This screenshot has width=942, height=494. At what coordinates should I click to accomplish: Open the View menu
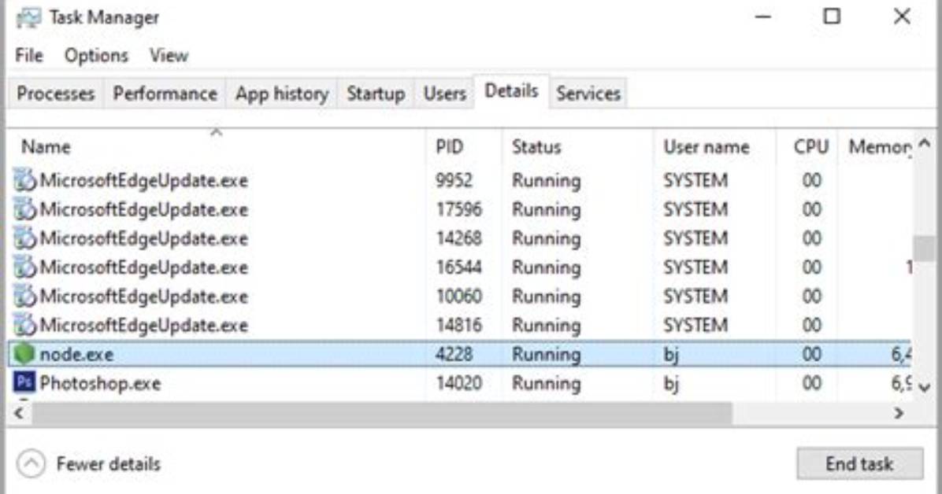[169, 56]
